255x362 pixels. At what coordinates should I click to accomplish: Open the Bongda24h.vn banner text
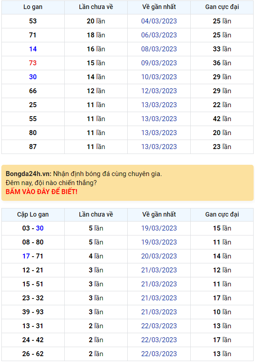pyautogui.click(x=84, y=174)
